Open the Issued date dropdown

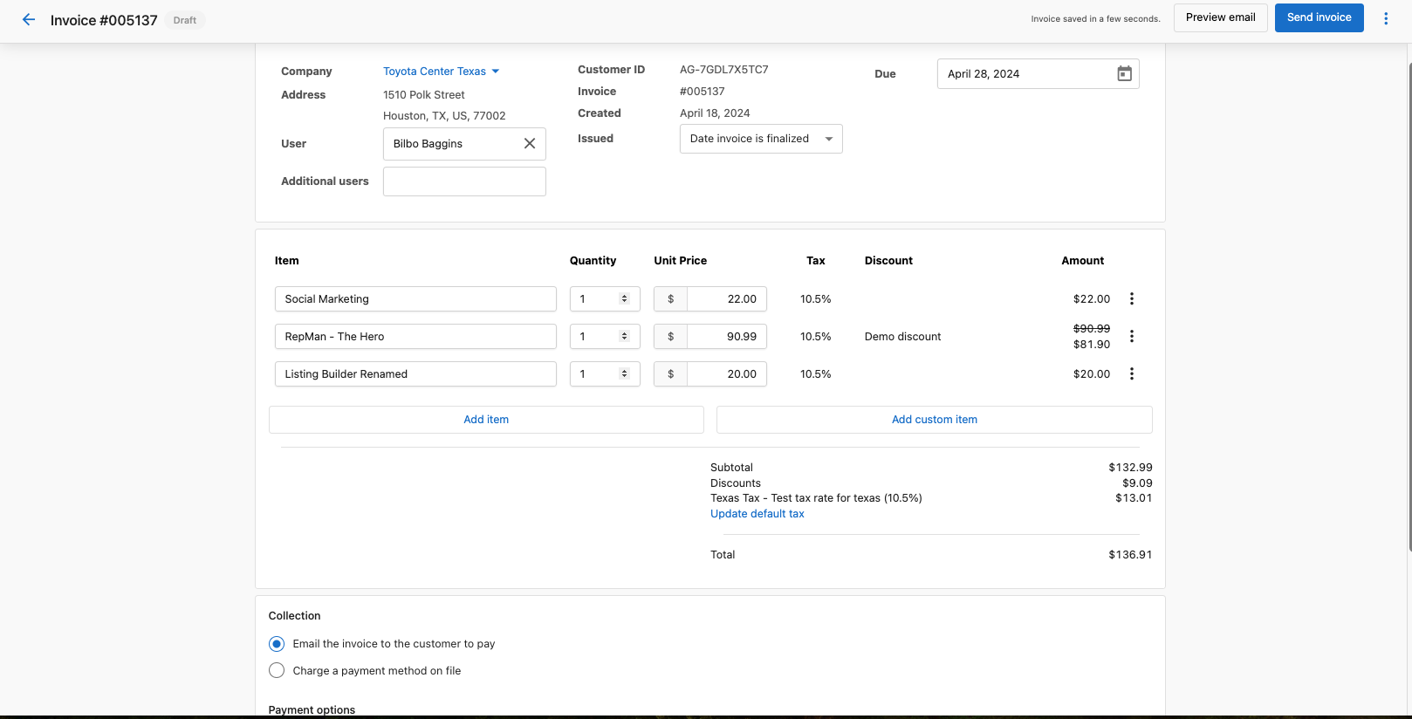pos(761,139)
